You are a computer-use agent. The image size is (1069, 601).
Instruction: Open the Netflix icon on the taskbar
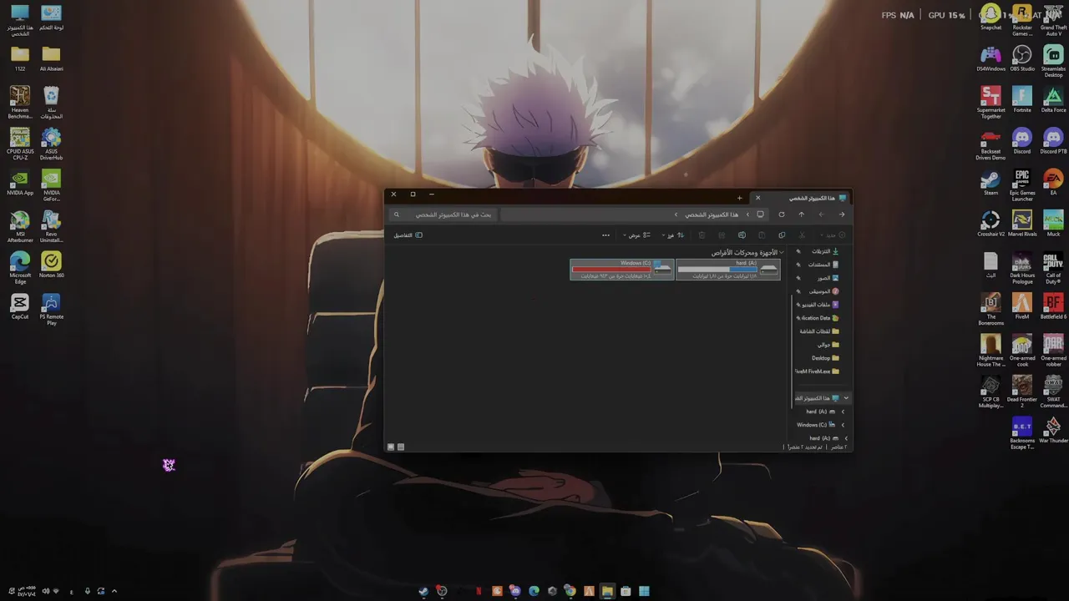coord(479,591)
